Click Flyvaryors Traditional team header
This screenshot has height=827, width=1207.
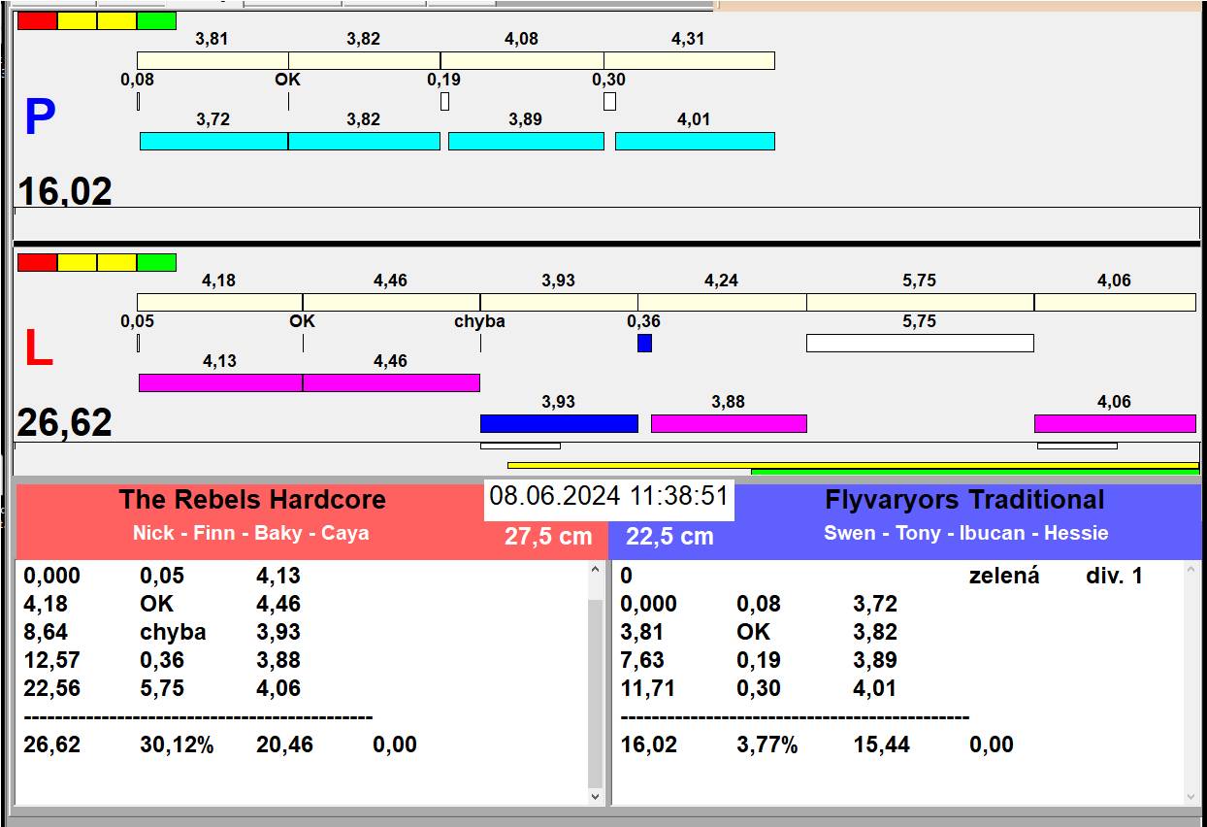click(963, 500)
